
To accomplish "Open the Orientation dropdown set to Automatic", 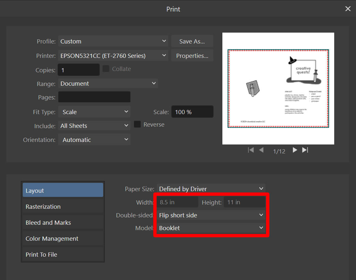I will tap(94, 139).
